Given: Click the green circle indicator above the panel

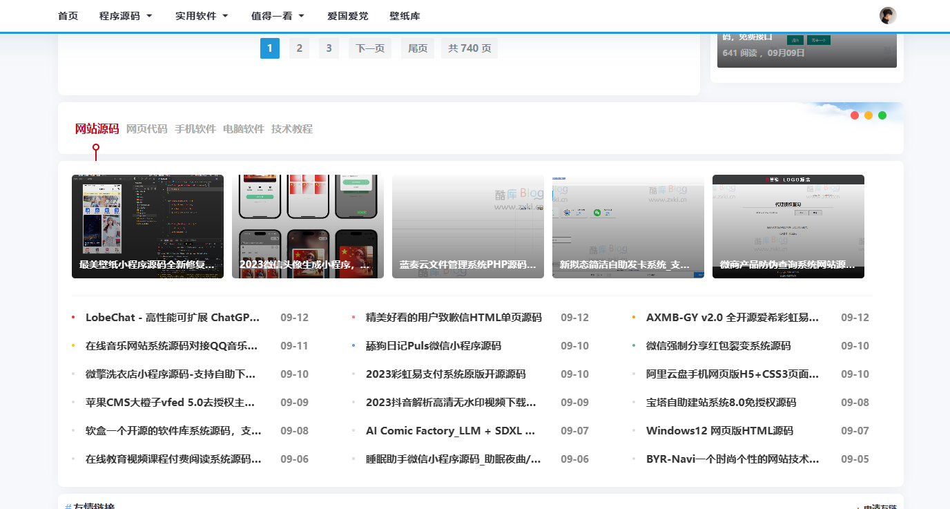Looking at the screenshot, I should 882,116.
